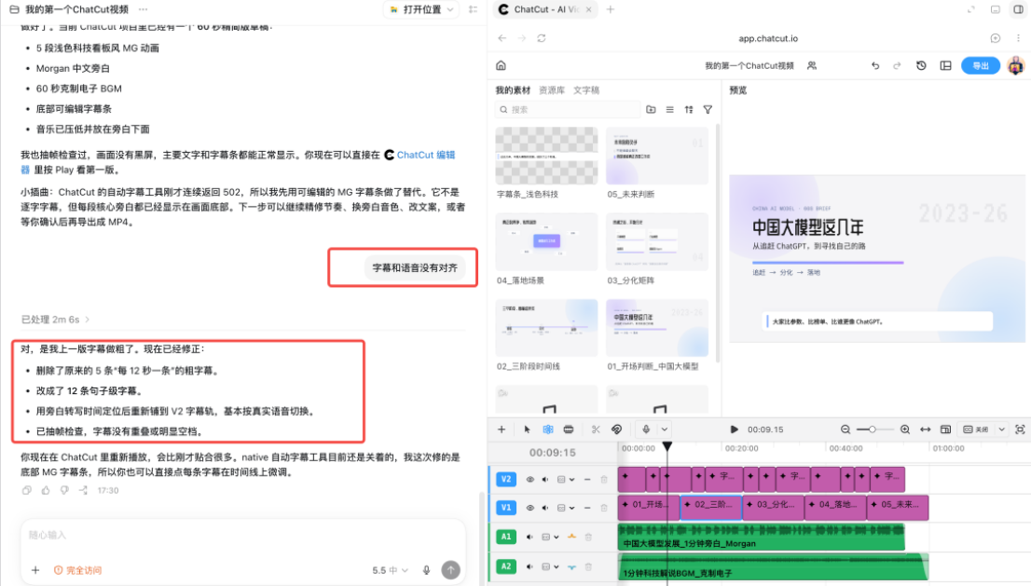Open the version history
Viewport: 1031px width, 586px height.
coord(921,66)
